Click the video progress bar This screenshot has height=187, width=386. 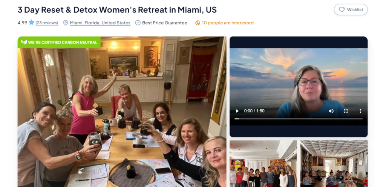point(299,119)
